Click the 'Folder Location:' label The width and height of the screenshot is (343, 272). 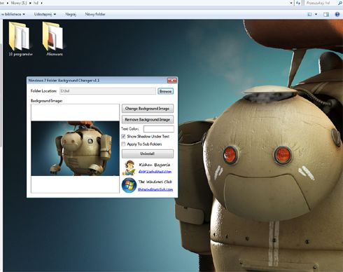point(43,91)
